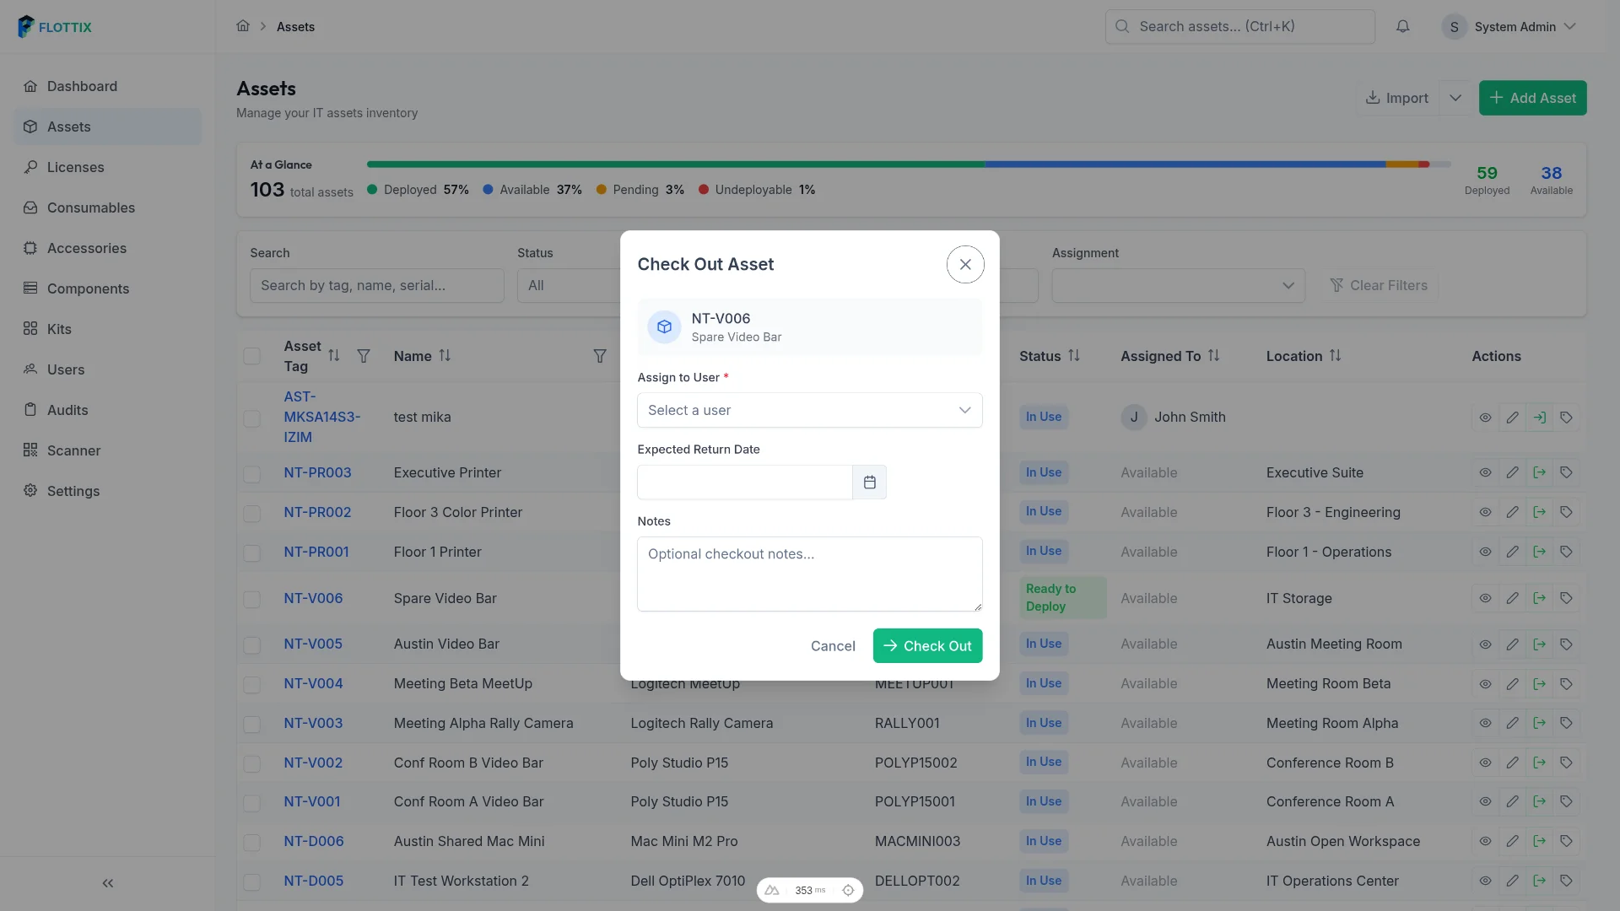Click the home breadcrumb icon
1620x911 pixels.
(243, 26)
